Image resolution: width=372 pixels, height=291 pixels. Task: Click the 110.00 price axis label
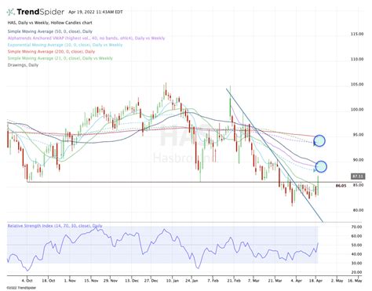point(357,60)
